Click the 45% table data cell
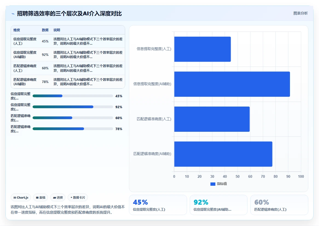The height and width of the screenshot is (226, 319). click(45, 41)
